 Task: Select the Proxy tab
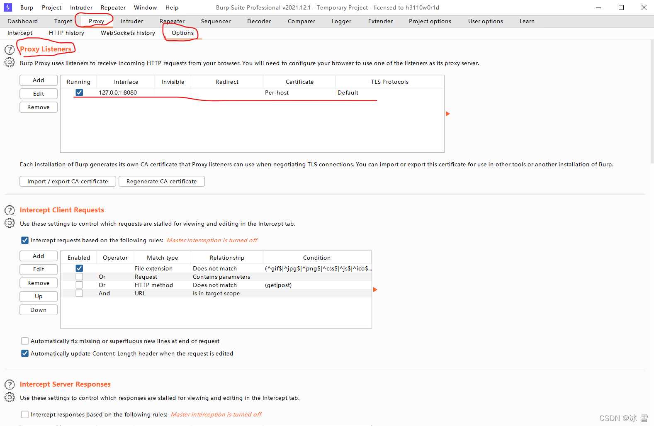pyautogui.click(x=96, y=21)
